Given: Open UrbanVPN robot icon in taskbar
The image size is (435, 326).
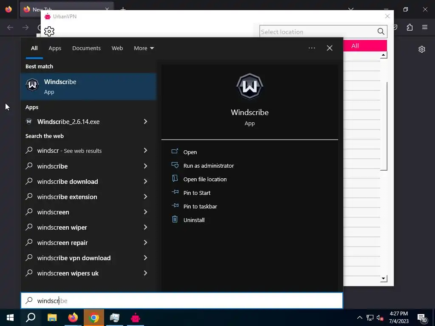Looking at the screenshot, I should point(136,318).
